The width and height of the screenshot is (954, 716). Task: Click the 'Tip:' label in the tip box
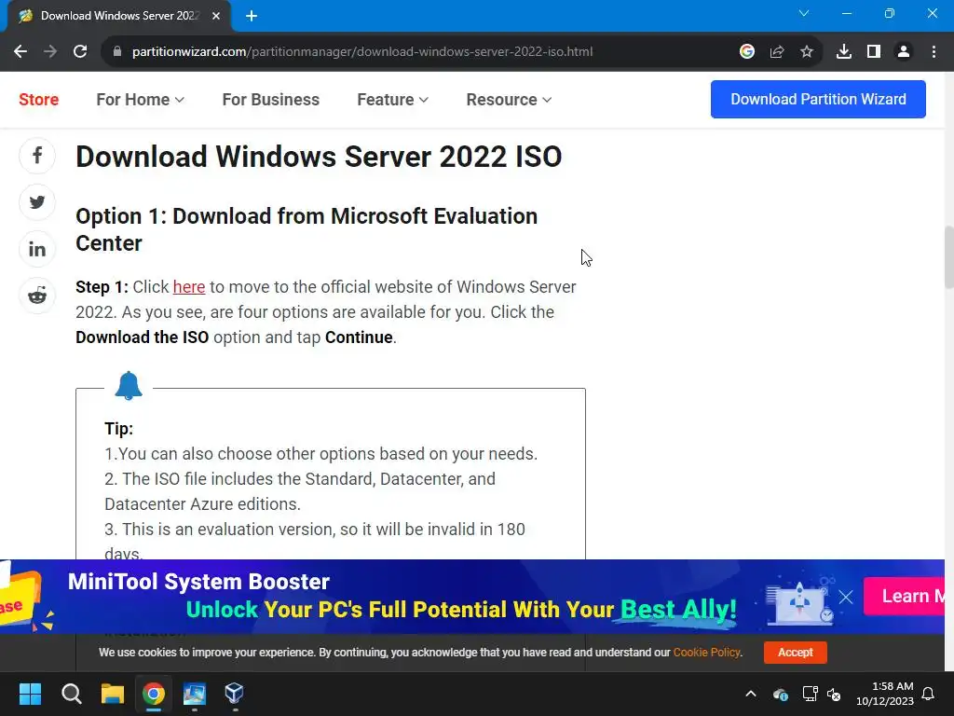[x=118, y=429]
